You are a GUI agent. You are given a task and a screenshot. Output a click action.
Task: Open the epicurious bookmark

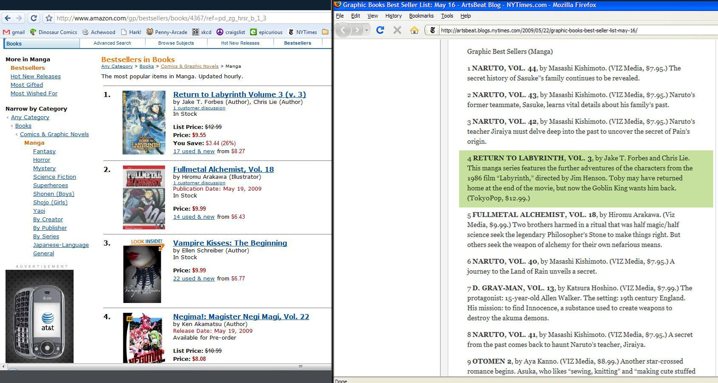266,32
